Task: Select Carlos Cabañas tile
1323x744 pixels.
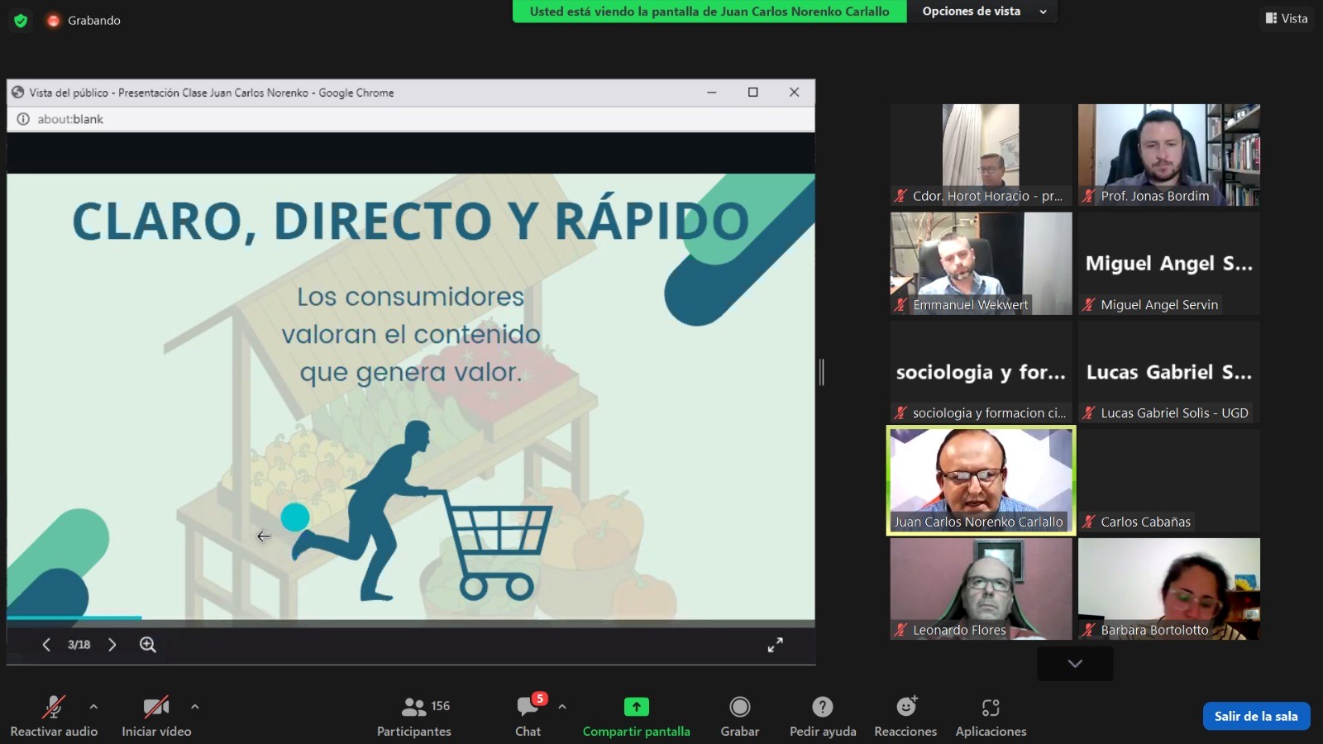Action: [x=1169, y=480]
